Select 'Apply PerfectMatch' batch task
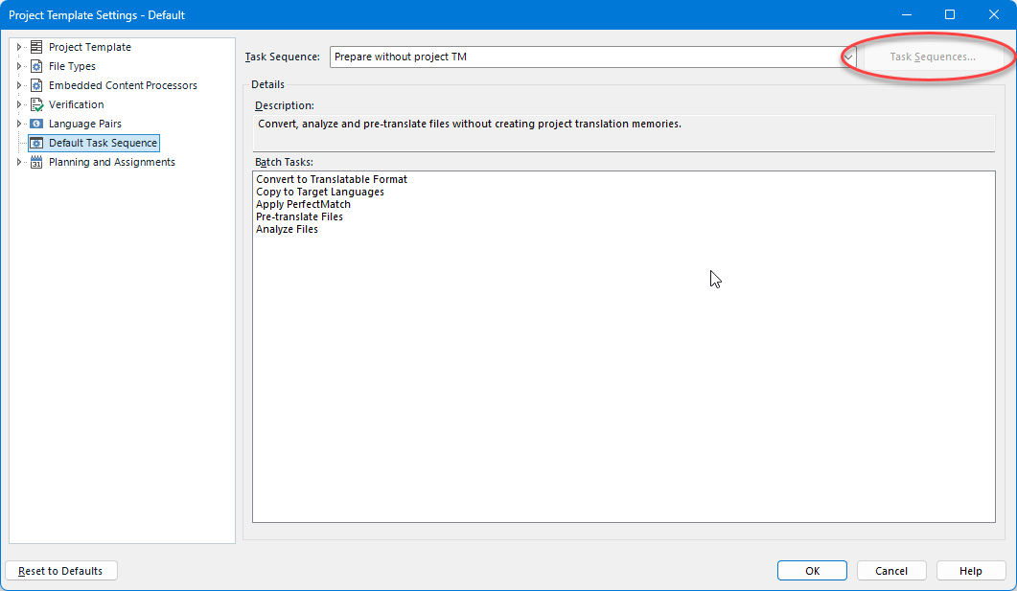 [x=303, y=204]
